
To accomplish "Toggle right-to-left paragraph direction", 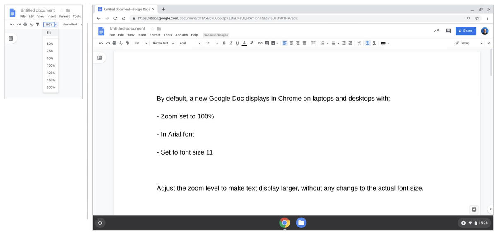I will (x=374, y=43).
